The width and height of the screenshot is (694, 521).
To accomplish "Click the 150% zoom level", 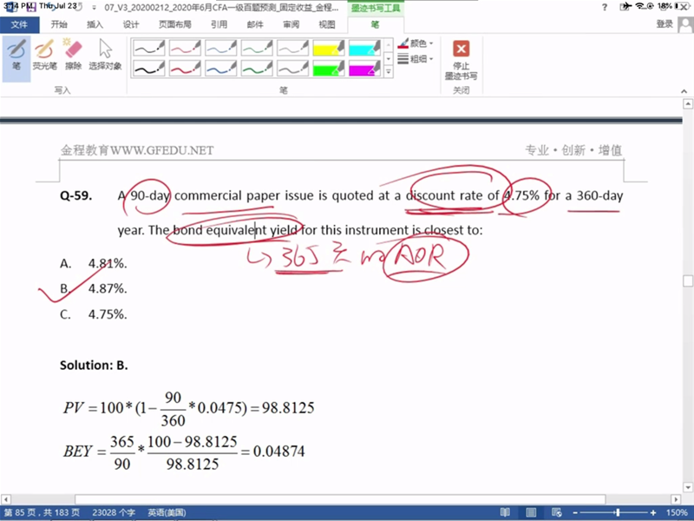I will [677, 512].
